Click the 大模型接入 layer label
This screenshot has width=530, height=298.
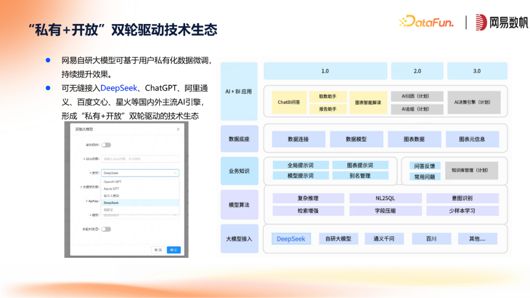[x=239, y=239]
